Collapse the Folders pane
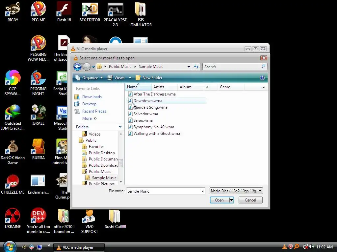337x252 pixels. click(120, 127)
